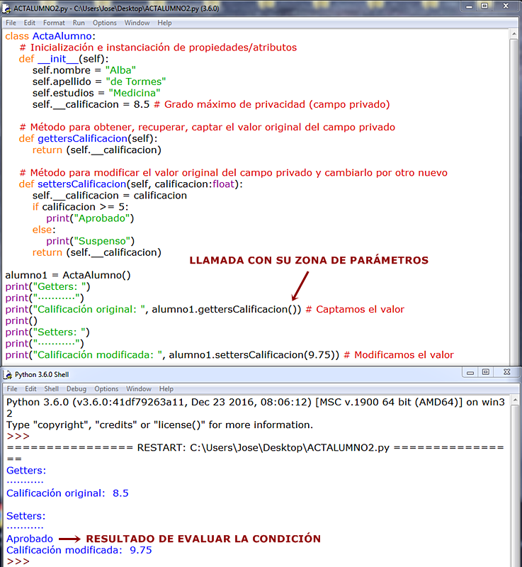Click 'Método para modificar el valor' comment
Screen dimensions: 522x567
233,173
